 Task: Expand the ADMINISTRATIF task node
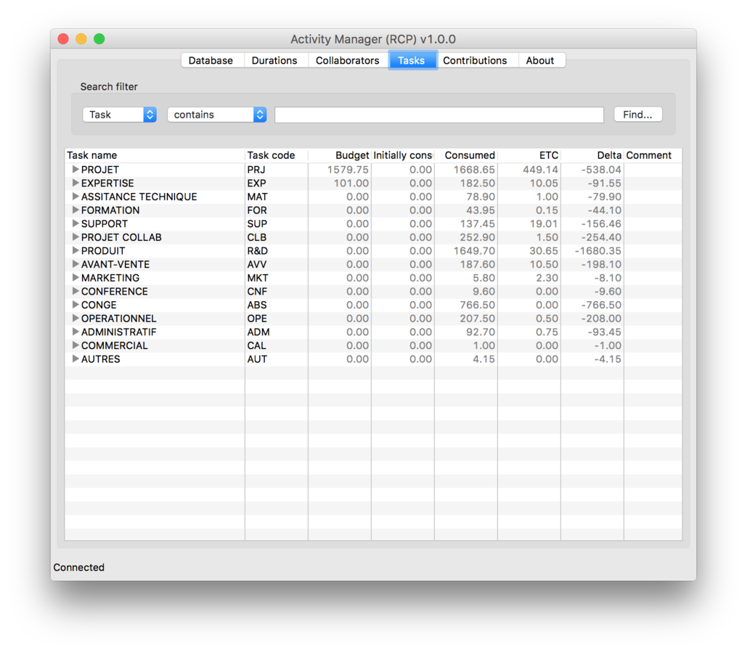click(x=75, y=332)
